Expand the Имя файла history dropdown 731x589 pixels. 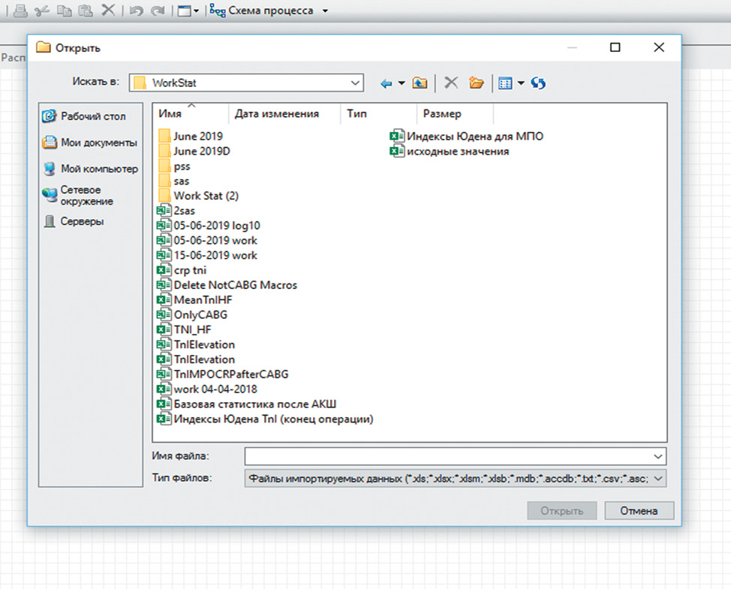point(658,456)
